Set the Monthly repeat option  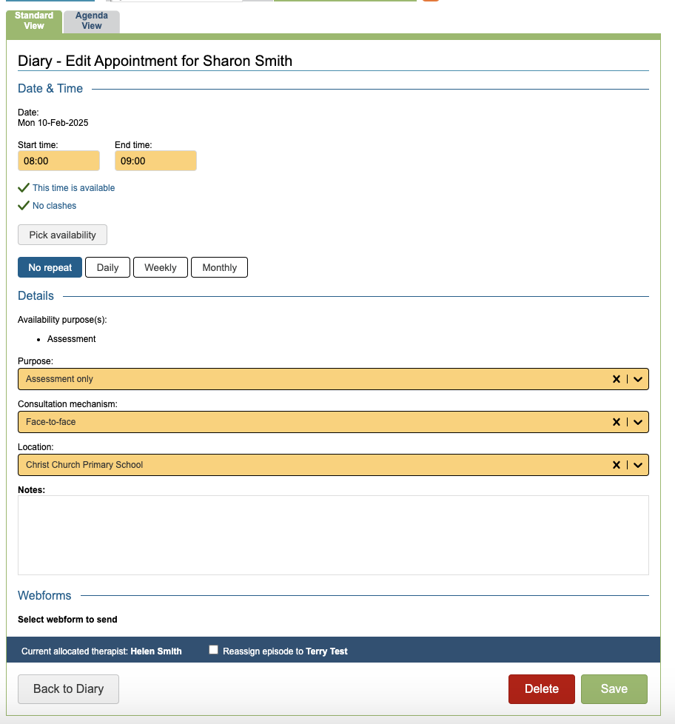tap(219, 267)
